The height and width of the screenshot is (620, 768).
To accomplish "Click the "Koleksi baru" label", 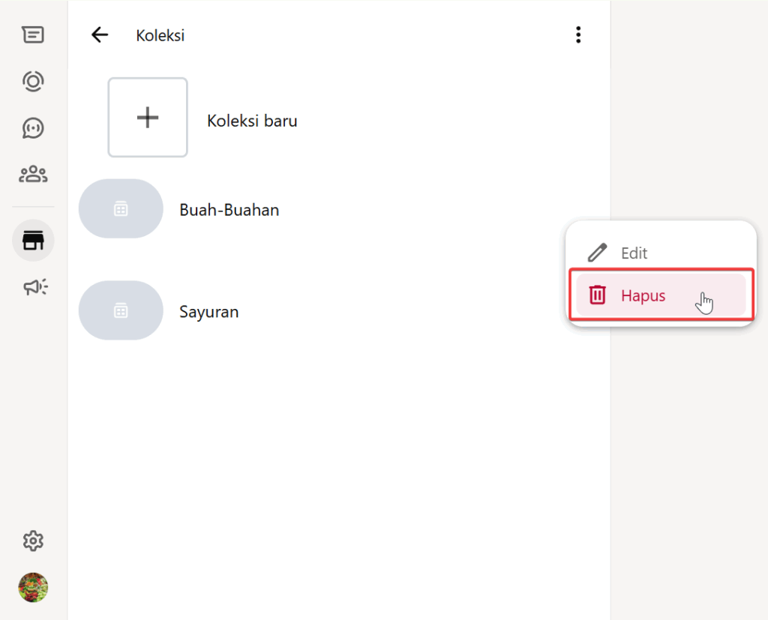I will pyautogui.click(x=252, y=121).
